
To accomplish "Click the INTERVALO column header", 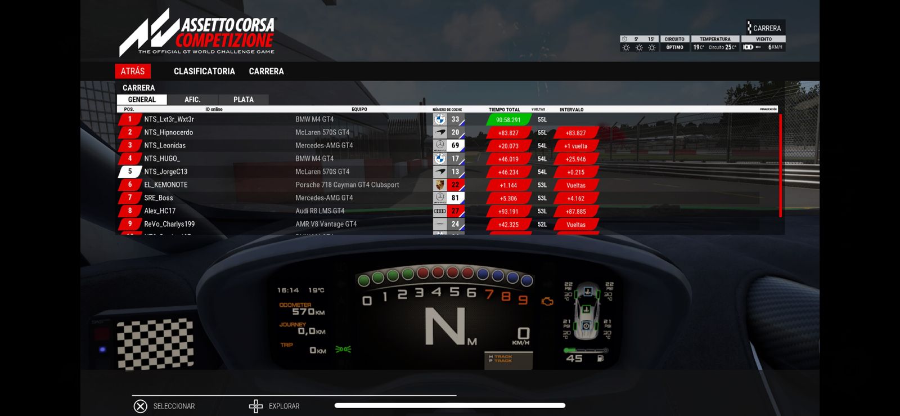I will (x=571, y=110).
